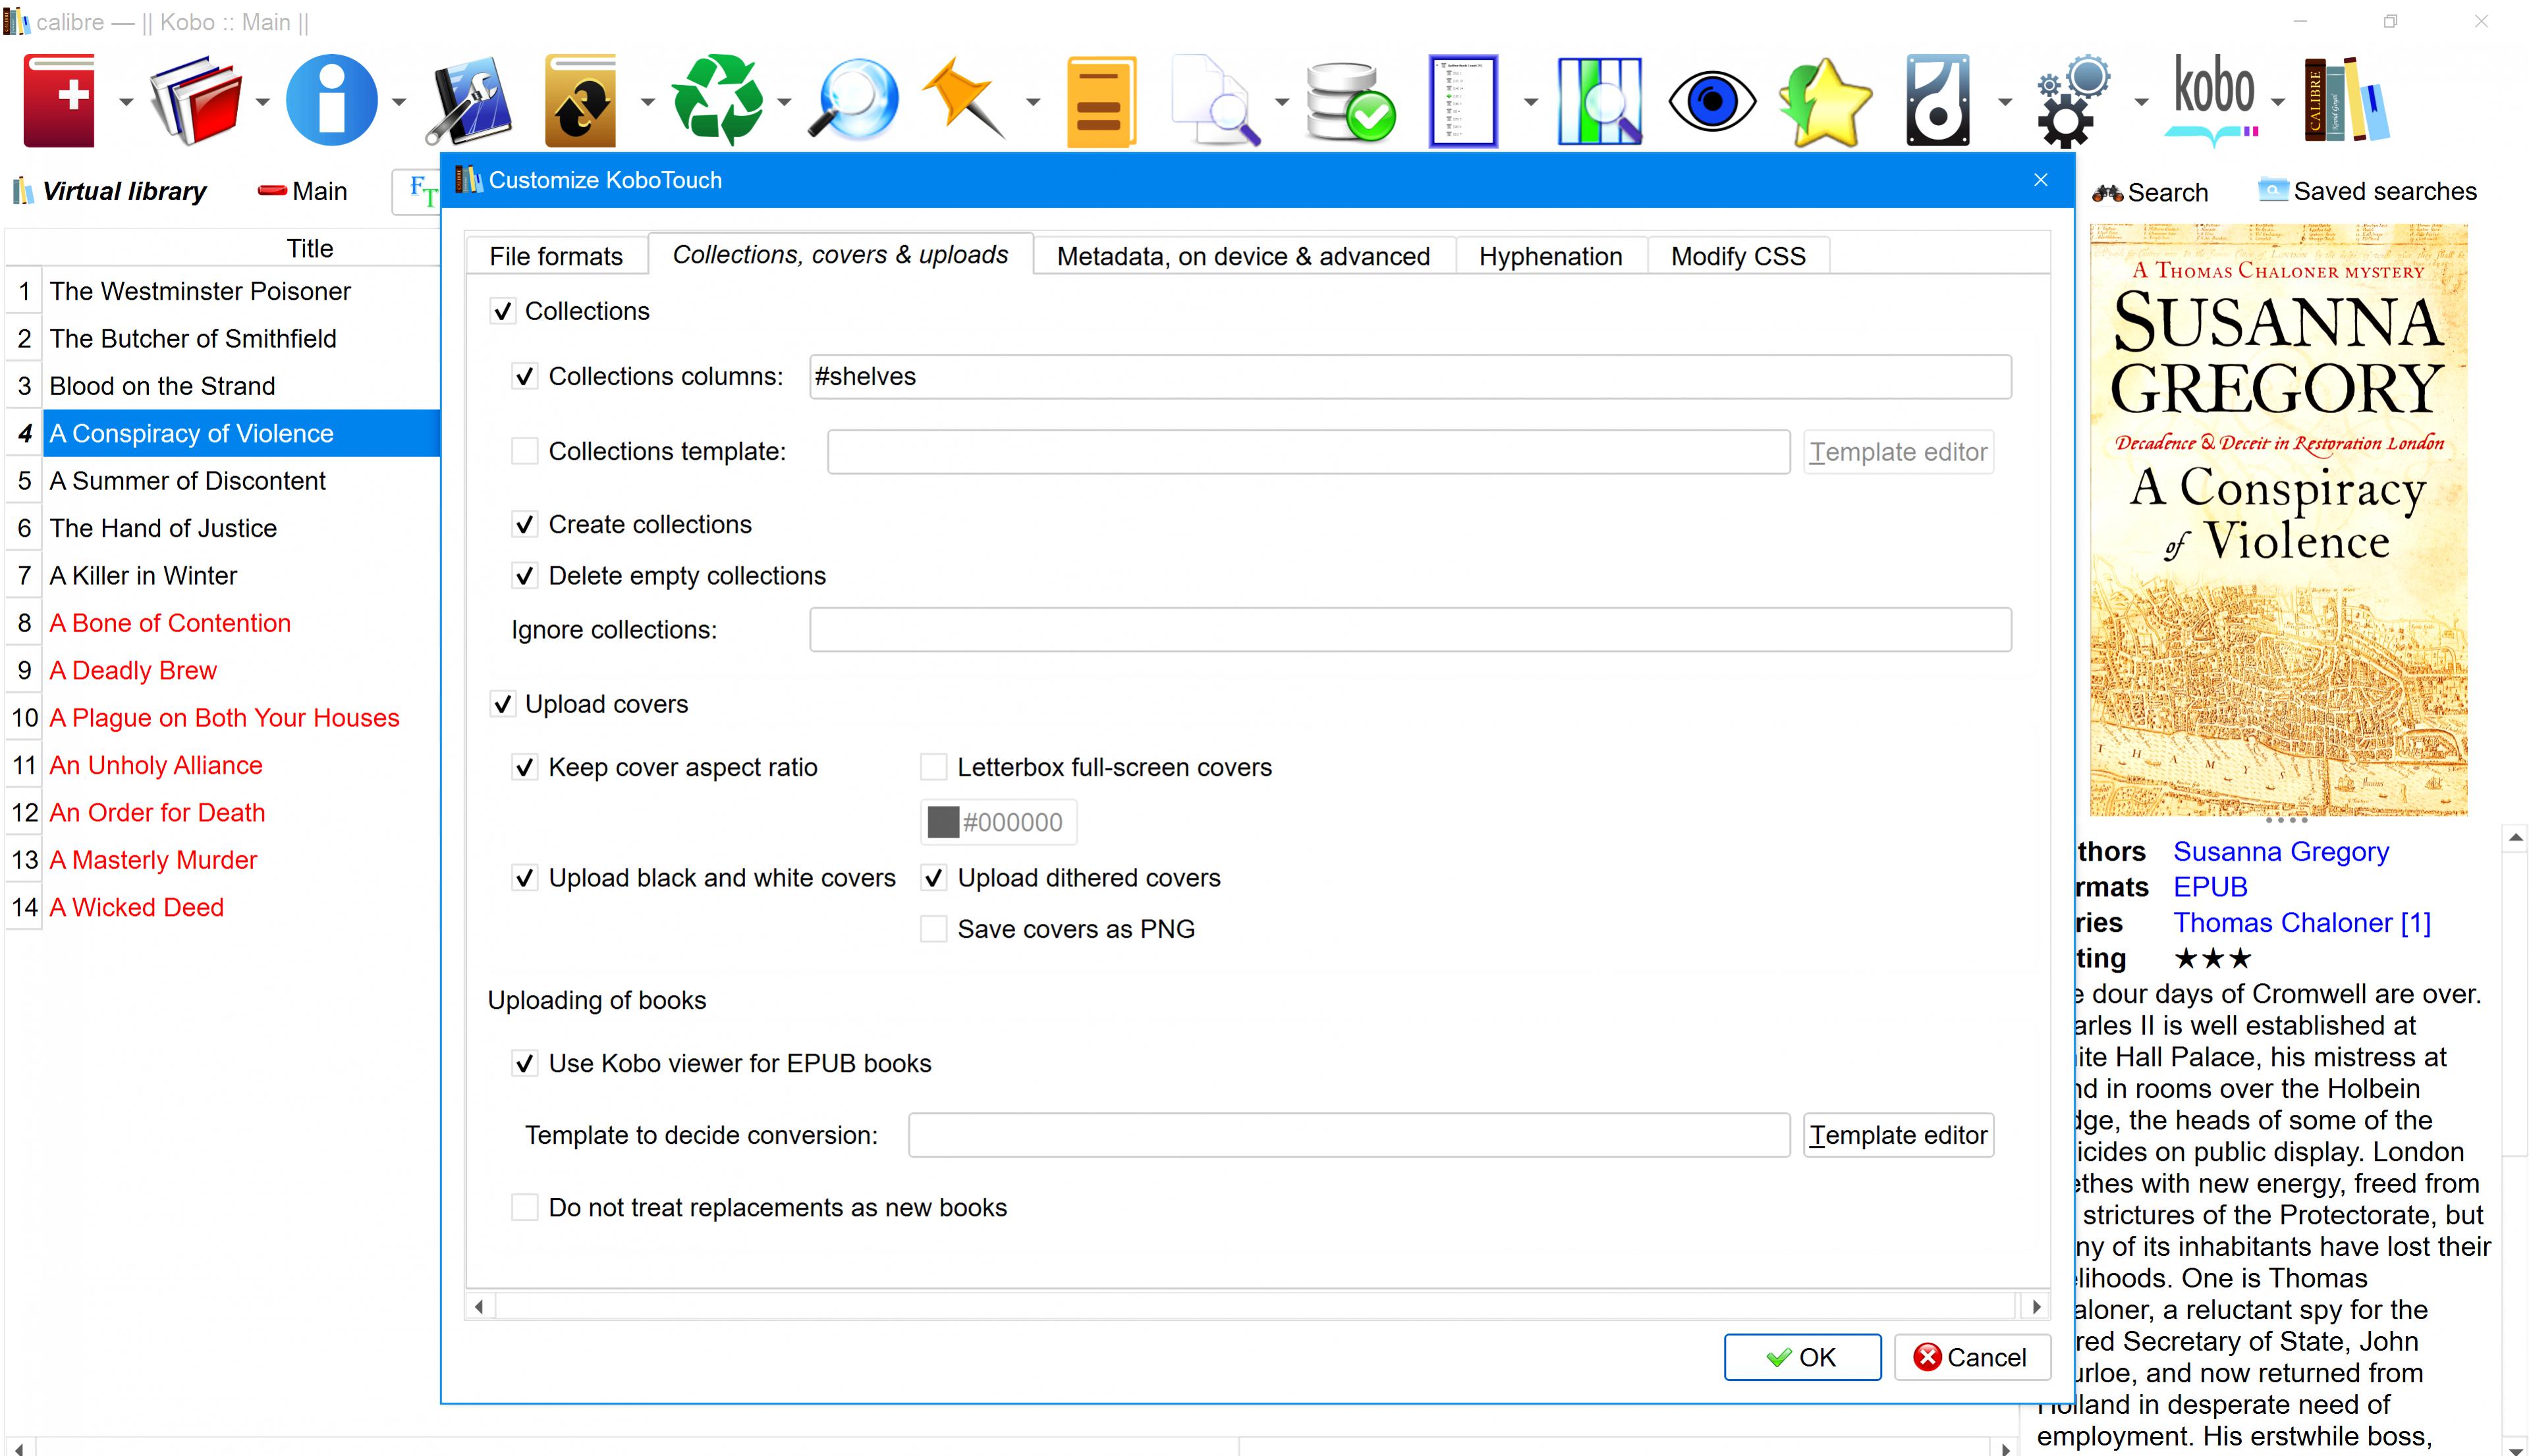Enable the Collections template checkbox
The height and width of the screenshot is (1456, 2529).
pyautogui.click(x=525, y=451)
